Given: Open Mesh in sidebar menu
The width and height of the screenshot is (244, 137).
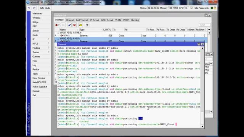Looking at the screenshot, I should 41,35.
